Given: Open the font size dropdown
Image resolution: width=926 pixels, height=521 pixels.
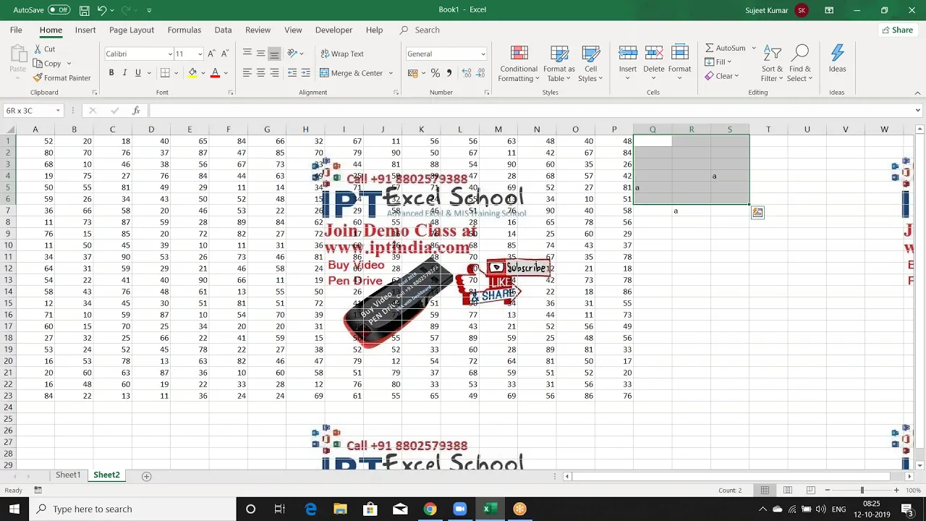Looking at the screenshot, I should click(x=200, y=54).
